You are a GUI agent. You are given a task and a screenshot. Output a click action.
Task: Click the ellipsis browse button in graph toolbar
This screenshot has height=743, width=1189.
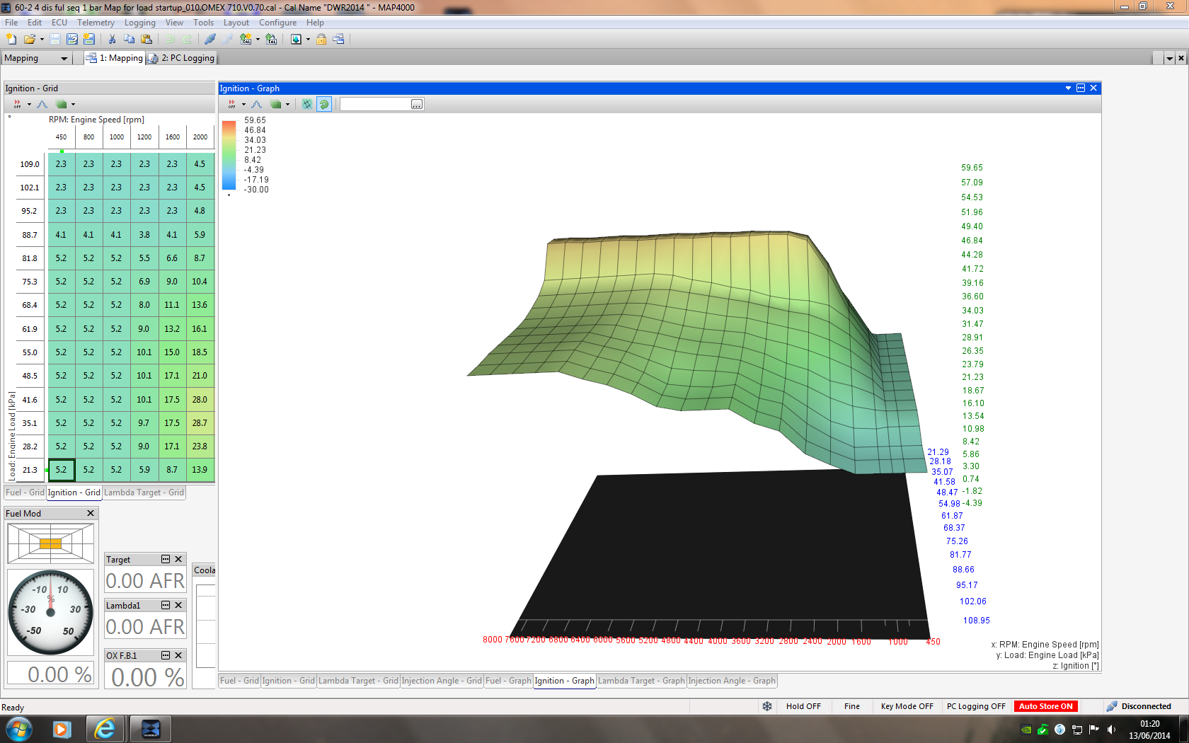pos(417,104)
